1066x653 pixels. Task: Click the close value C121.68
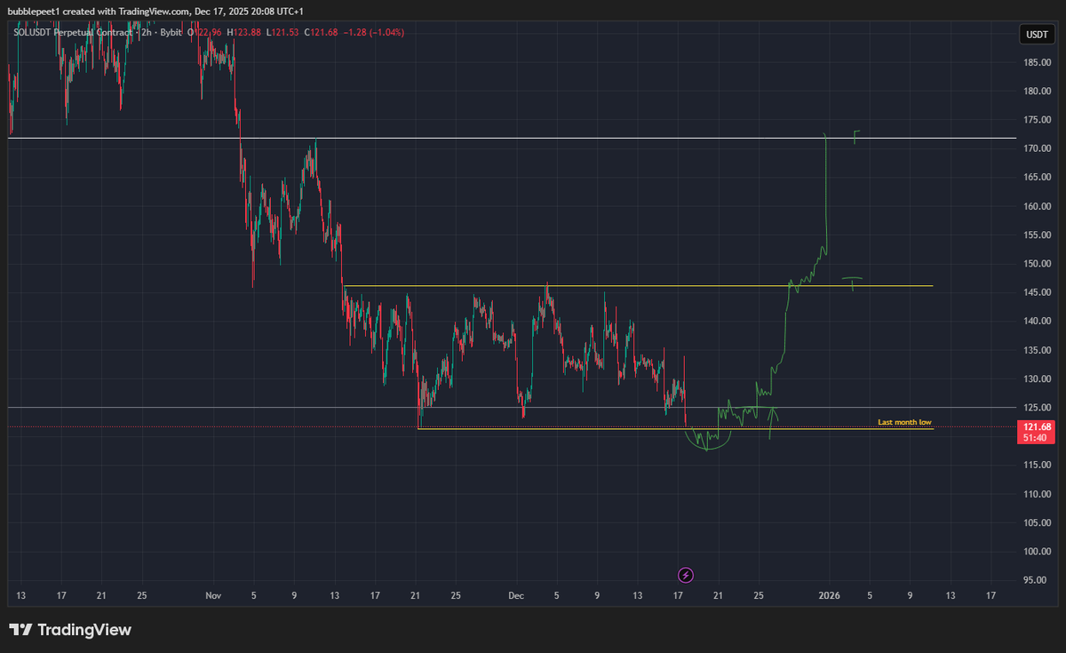pos(321,33)
